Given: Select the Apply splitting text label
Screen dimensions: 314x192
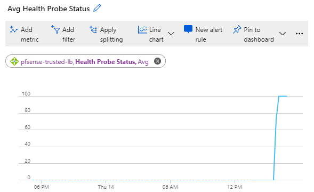Looking at the screenshot, I should tap(111, 35).
